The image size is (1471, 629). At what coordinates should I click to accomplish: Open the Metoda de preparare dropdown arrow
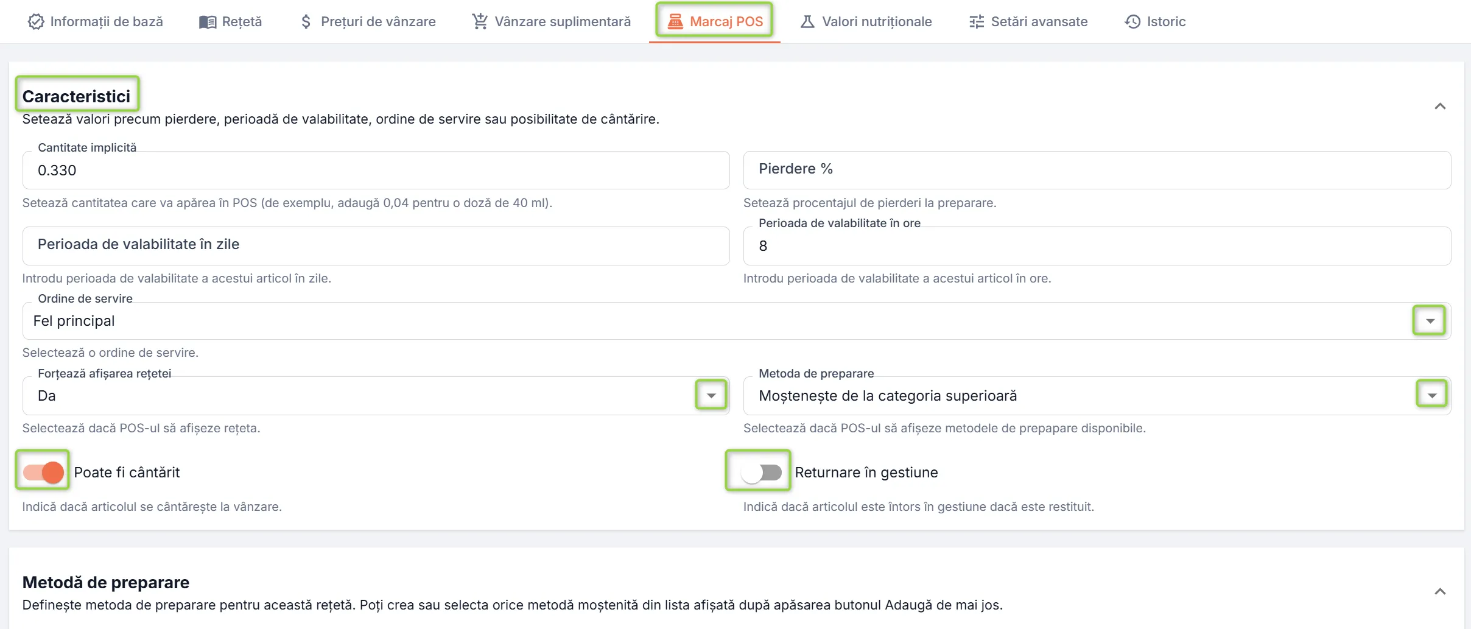1432,396
